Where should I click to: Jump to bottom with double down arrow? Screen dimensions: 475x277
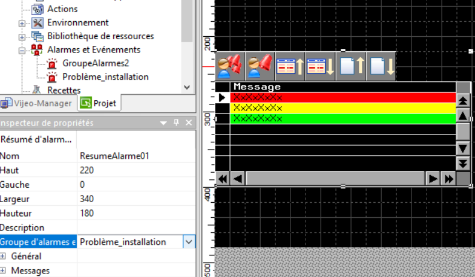tap(463, 164)
